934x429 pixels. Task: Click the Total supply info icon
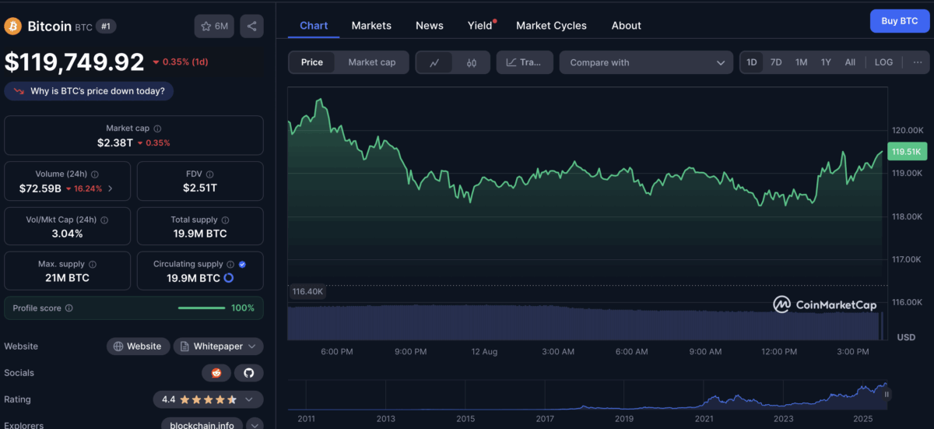225,220
